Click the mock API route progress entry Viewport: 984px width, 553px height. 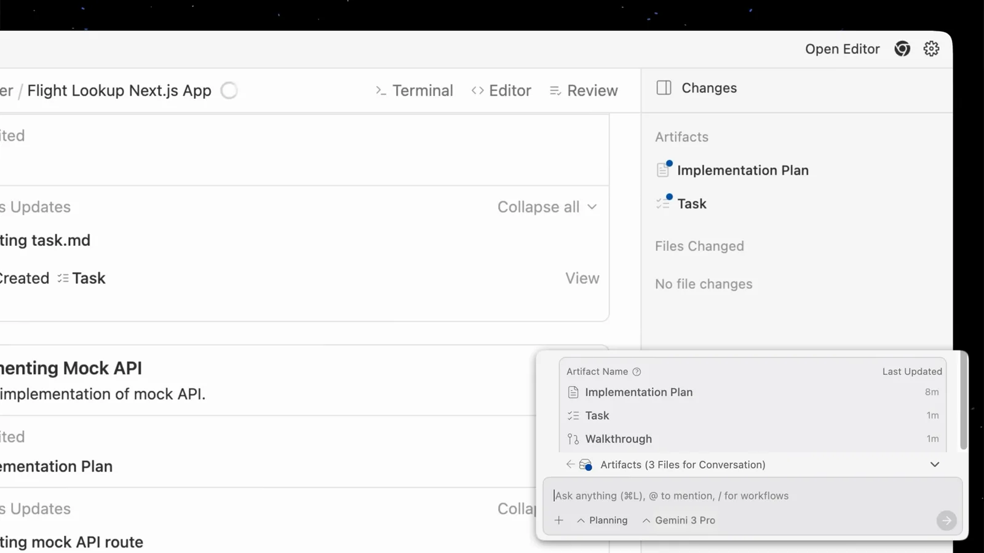click(71, 542)
